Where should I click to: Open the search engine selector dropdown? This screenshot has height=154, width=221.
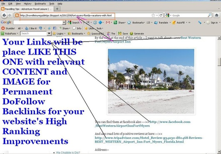168,15
